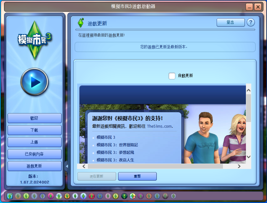Click the news panel scroll-up arrow

tap(248, 90)
